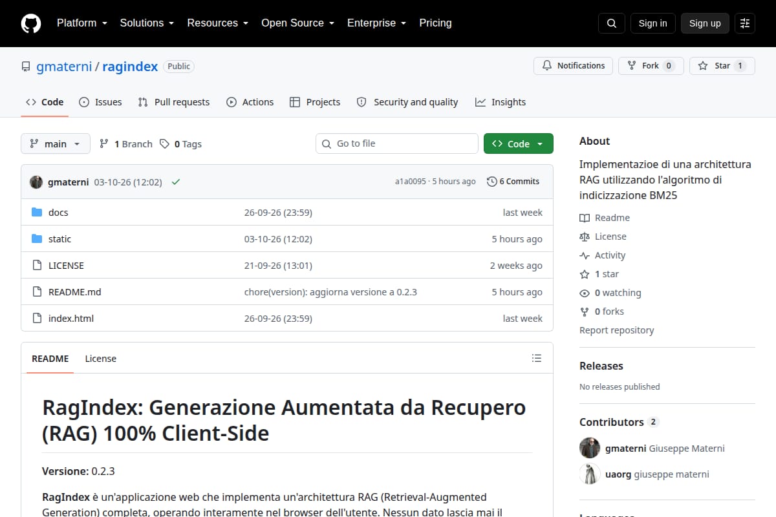Open the main branch selector dropdown
Viewport: 776px width, 517px height.
point(56,143)
